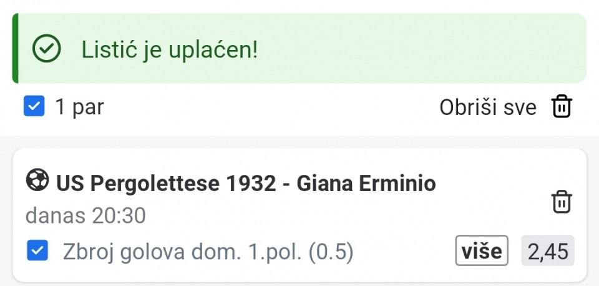Click the "danas 20:30" match time
The width and height of the screenshot is (599, 286).
[x=85, y=216]
